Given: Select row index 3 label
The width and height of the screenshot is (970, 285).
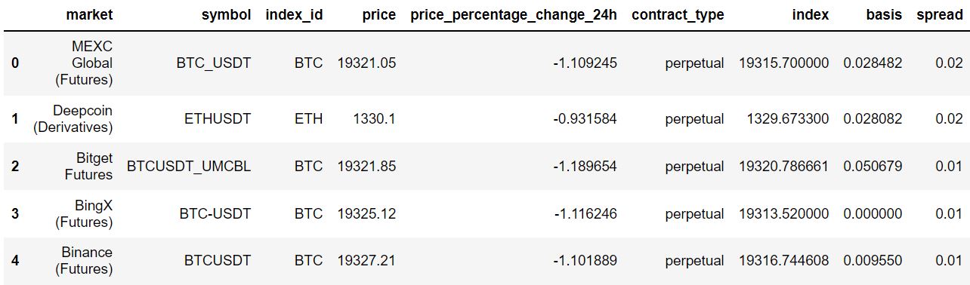Looking at the screenshot, I should tap(15, 213).
